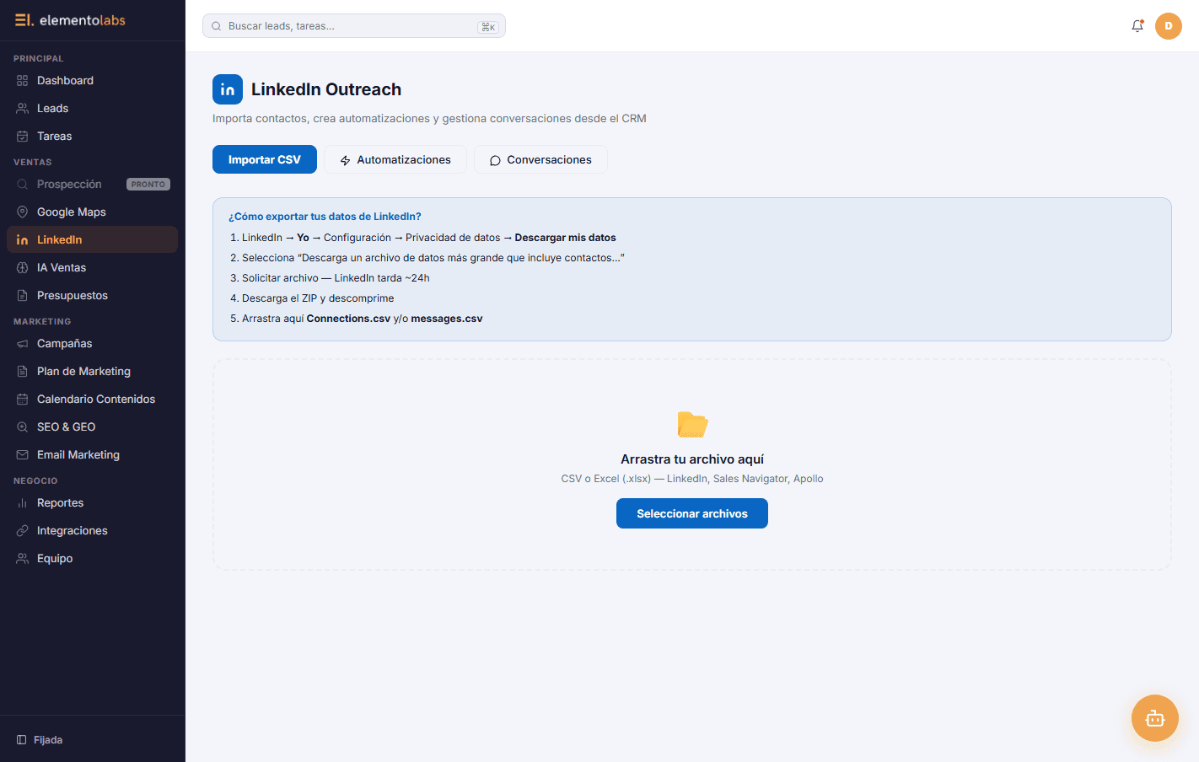The image size is (1199, 762).
Task: Click the speech bubble icon on Conversaciones
Action: 495,160
